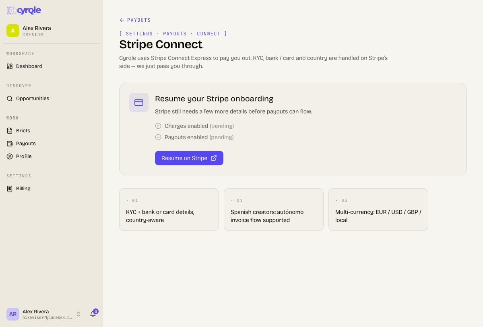Click the CREATOR role label

(x=33, y=35)
